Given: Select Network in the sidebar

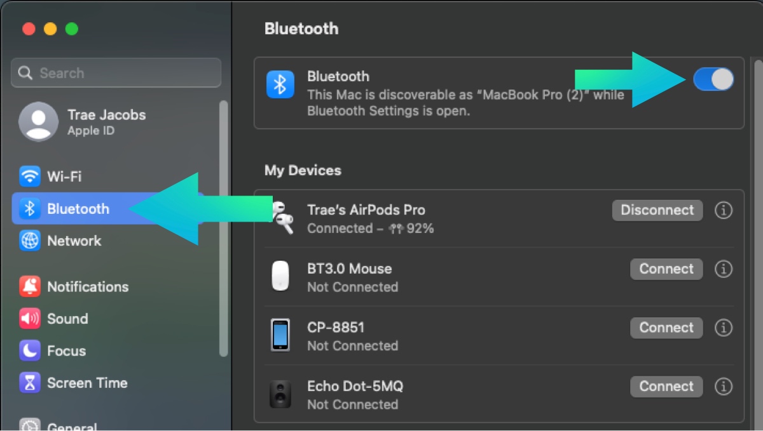Looking at the screenshot, I should pos(74,241).
